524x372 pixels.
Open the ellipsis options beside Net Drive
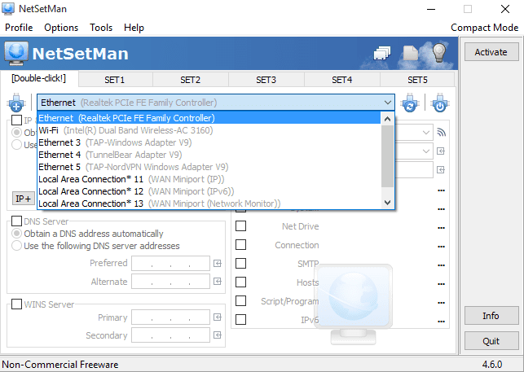[441, 227]
